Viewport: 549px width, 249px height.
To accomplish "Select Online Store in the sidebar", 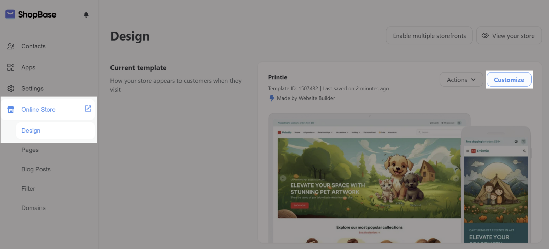I will tap(48, 110).
